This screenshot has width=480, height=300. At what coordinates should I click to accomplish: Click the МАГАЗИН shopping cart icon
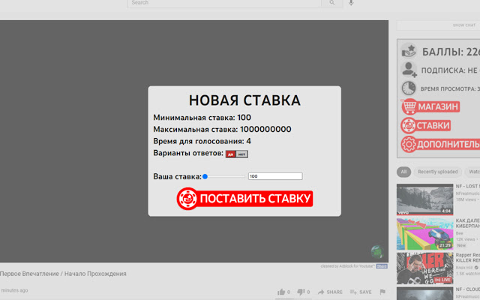tap(409, 106)
